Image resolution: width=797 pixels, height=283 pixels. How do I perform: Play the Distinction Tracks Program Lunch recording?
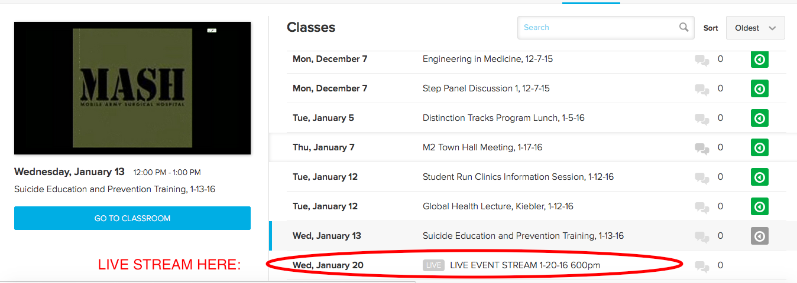tap(760, 119)
